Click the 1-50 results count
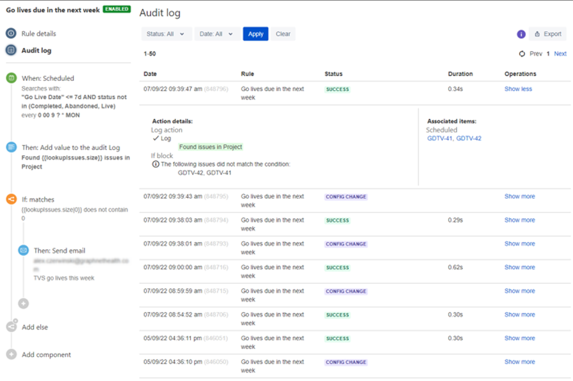The height and width of the screenshot is (381, 573). [150, 54]
